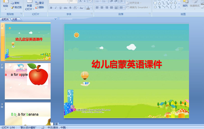Click the red title 幼儿启蒙英语课件 on slide
Viewport: 204px width, 129px height.
coord(127,64)
